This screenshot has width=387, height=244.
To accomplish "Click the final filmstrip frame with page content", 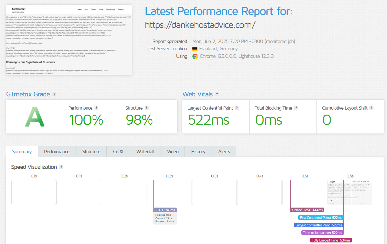I will click(x=350, y=192).
